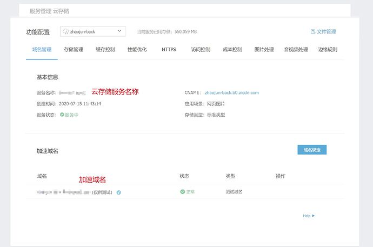Screen dimensions: 373x247
Task: Click the dropdown chevron next to zhaojun-back
Action: [x=119, y=31]
